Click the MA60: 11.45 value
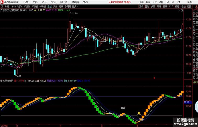Viewport: 198px width, 127px height. pos(64,10)
